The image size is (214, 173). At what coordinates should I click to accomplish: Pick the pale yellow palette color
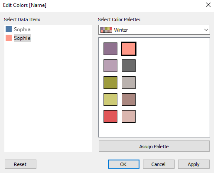pyautogui.click(x=110, y=99)
